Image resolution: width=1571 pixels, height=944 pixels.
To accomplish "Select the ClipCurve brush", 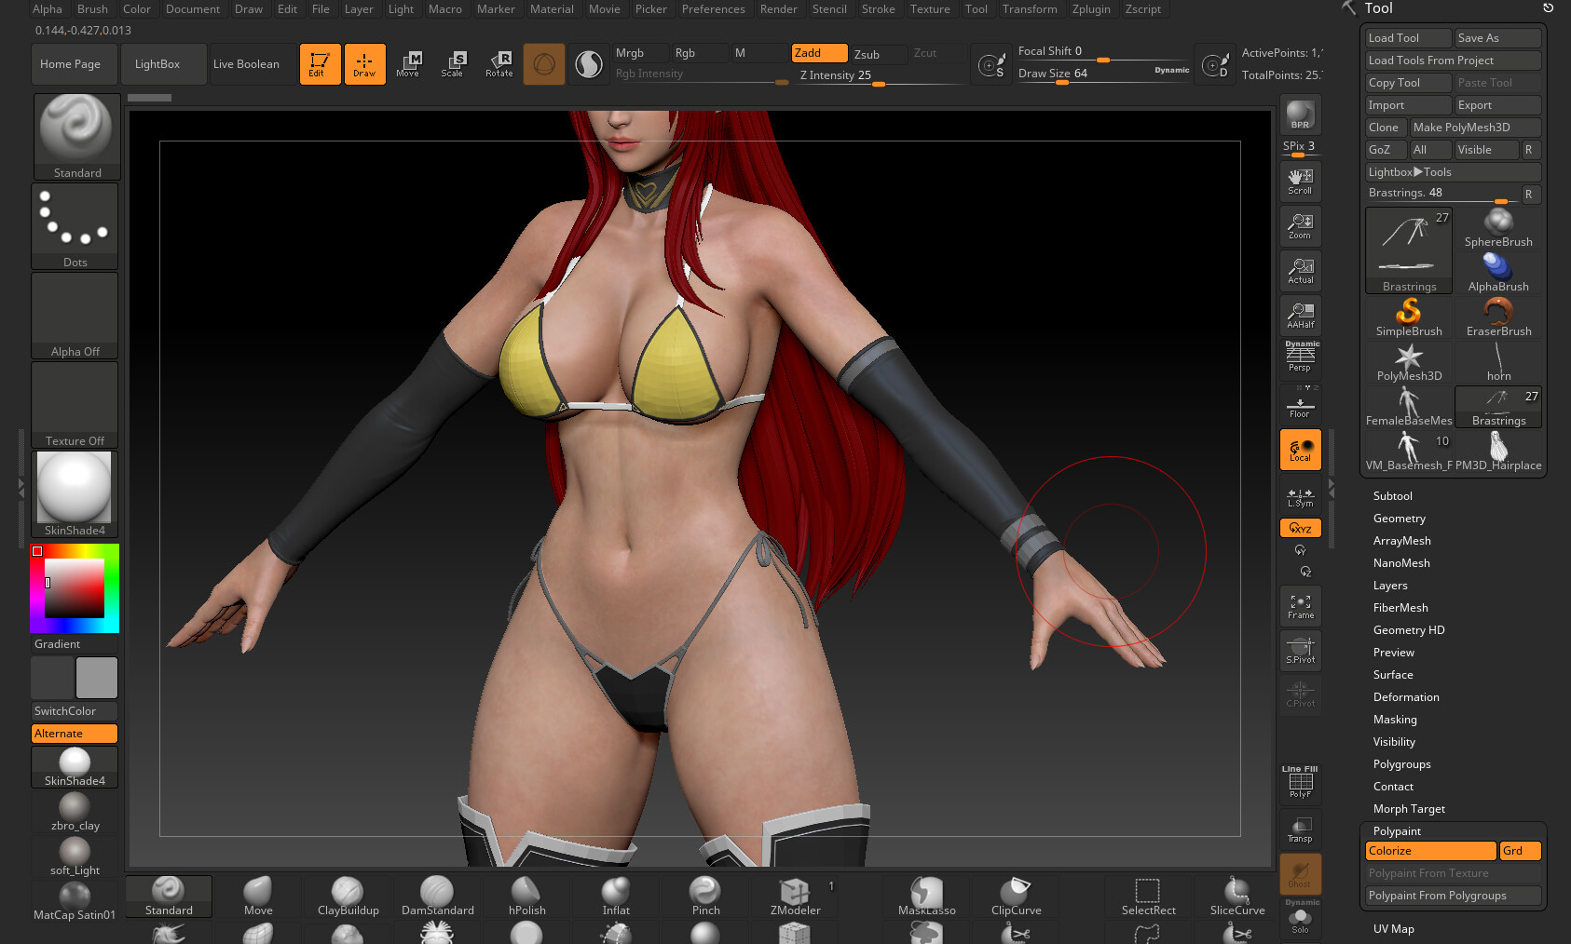I will click(1016, 896).
